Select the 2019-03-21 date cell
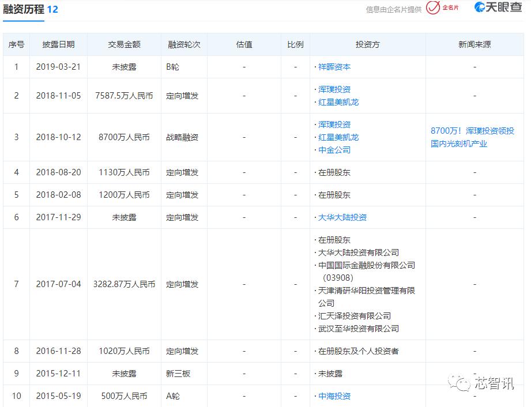Image resolution: width=531 pixels, height=407 pixels. [x=58, y=67]
